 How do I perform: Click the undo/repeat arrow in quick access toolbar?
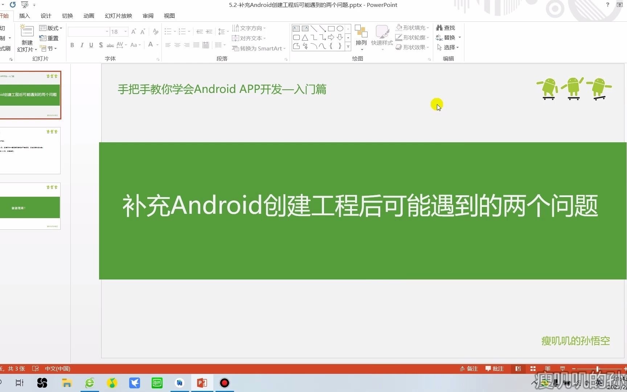click(x=13, y=5)
